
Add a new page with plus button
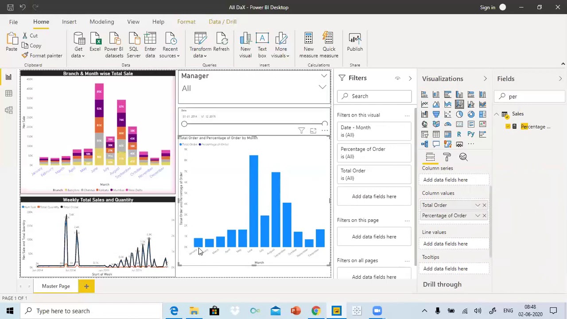click(86, 286)
